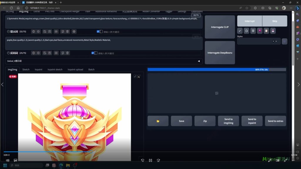This screenshot has width=301, height=169.
Task: Click the save style floppy disk icon
Action: tap(273, 31)
